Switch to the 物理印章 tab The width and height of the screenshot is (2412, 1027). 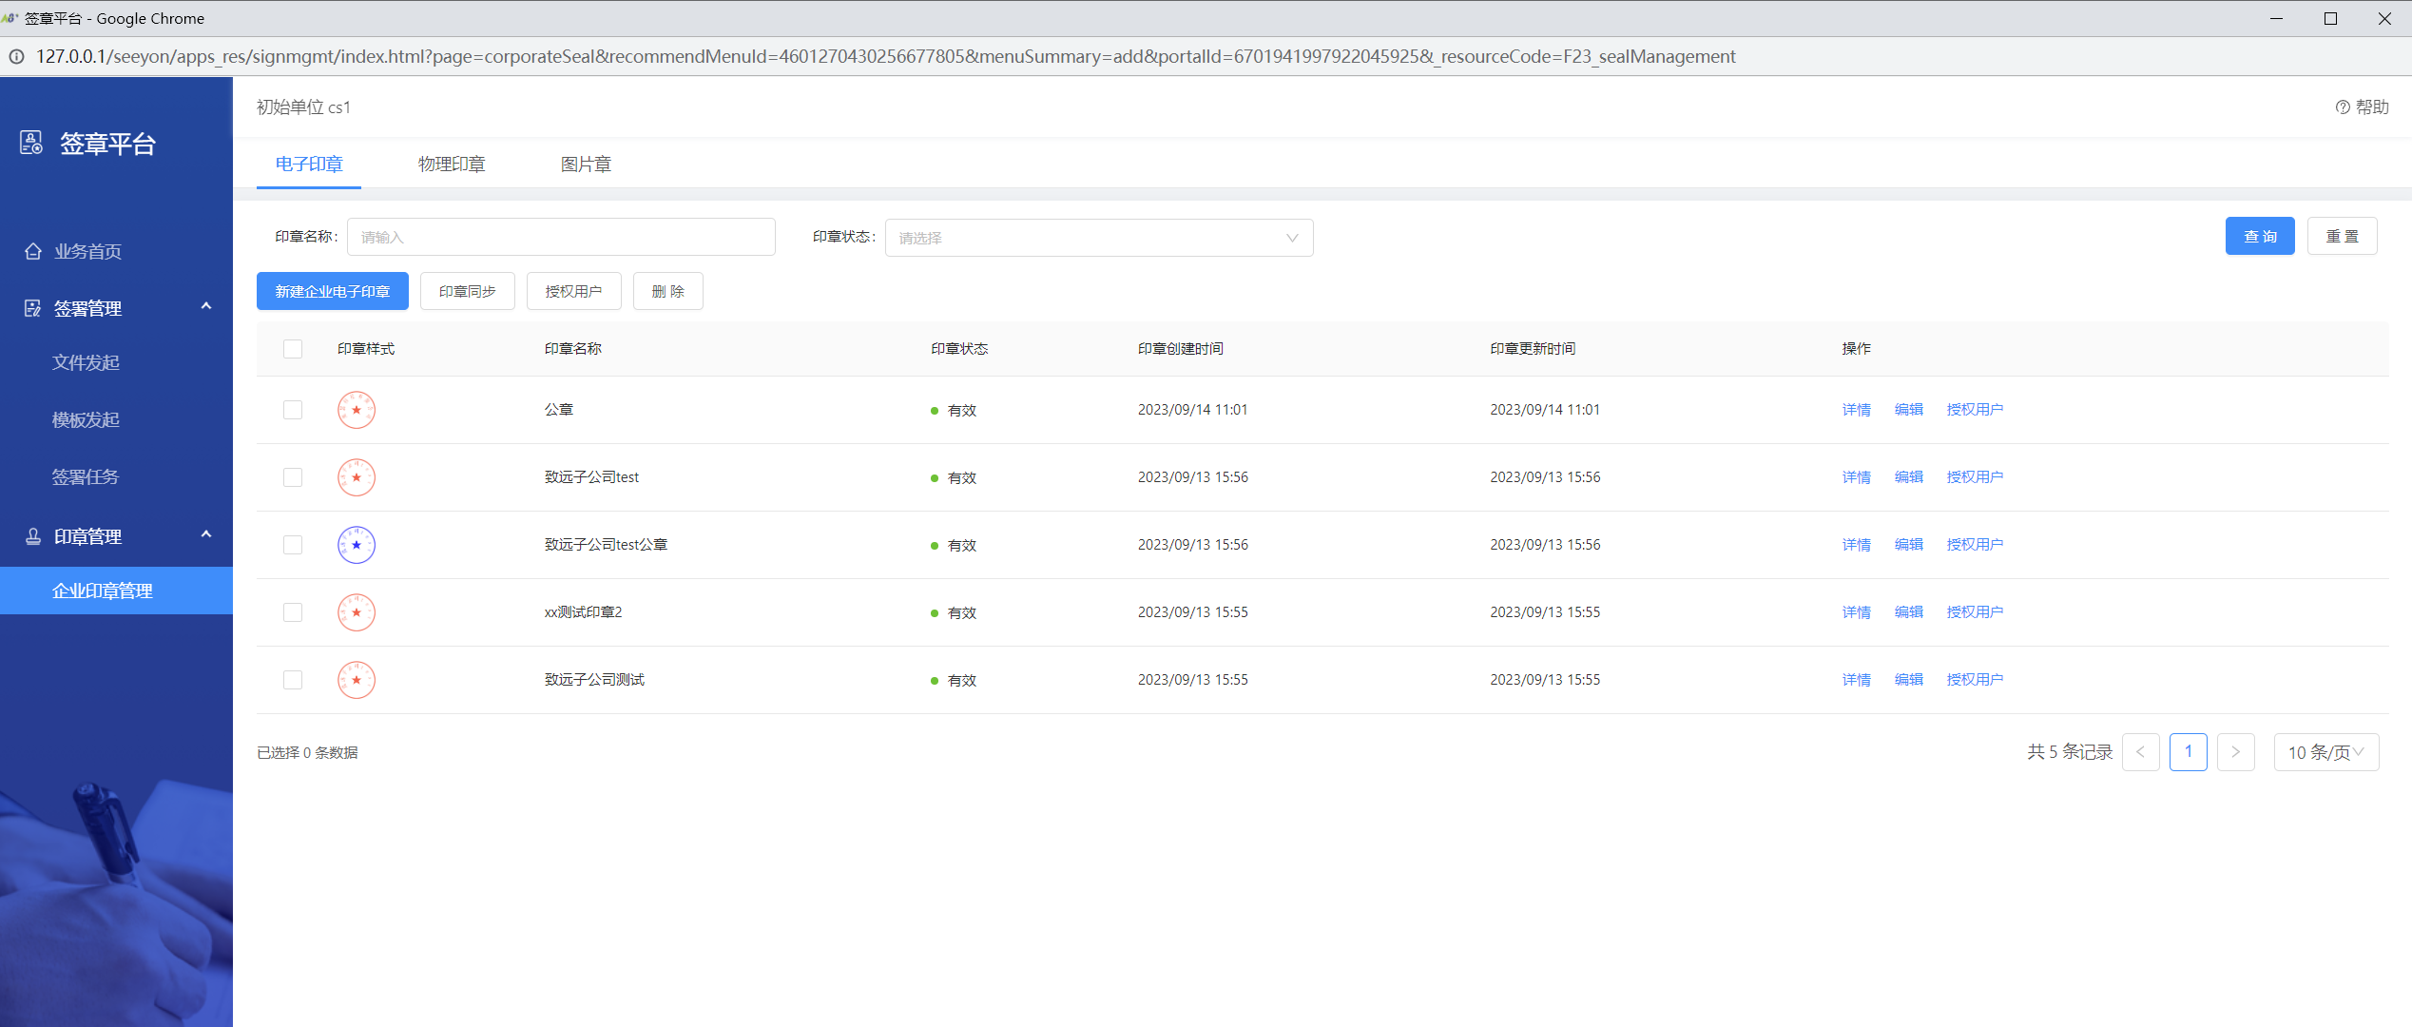coord(452,165)
